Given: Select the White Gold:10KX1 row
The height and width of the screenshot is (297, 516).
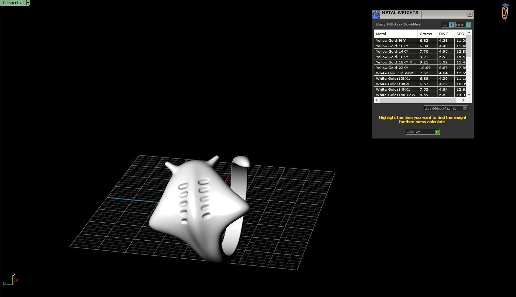Looking at the screenshot, I should [420, 78].
